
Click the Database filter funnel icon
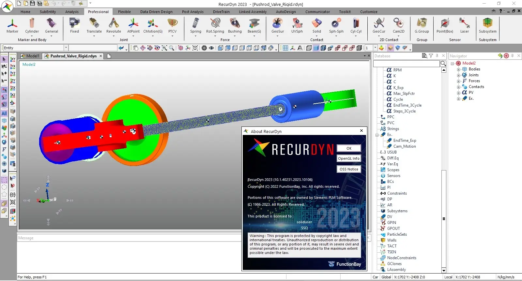pos(431,56)
